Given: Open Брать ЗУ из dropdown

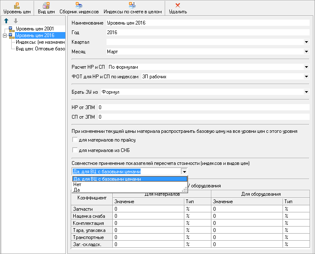Looking at the screenshot, I should tap(306, 92).
